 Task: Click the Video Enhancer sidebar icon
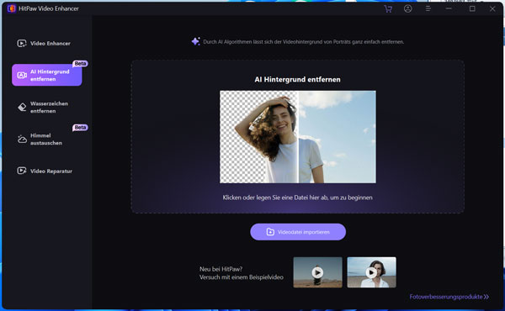click(x=22, y=43)
